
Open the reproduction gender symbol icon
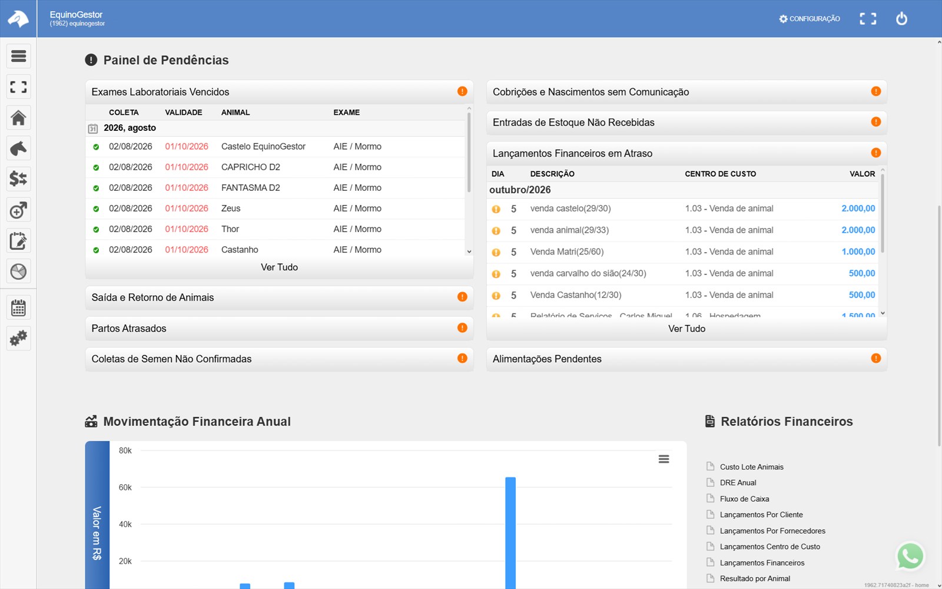click(x=18, y=210)
